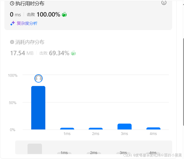Select the chart bar labeled 1ms
The height and width of the screenshot is (159, 184).
tap(67, 129)
